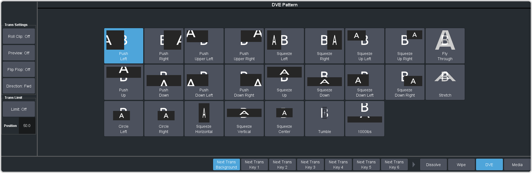Toggle Direction: Fwd setting
Viewport: 532px width, 173px height.
(19, 86)
